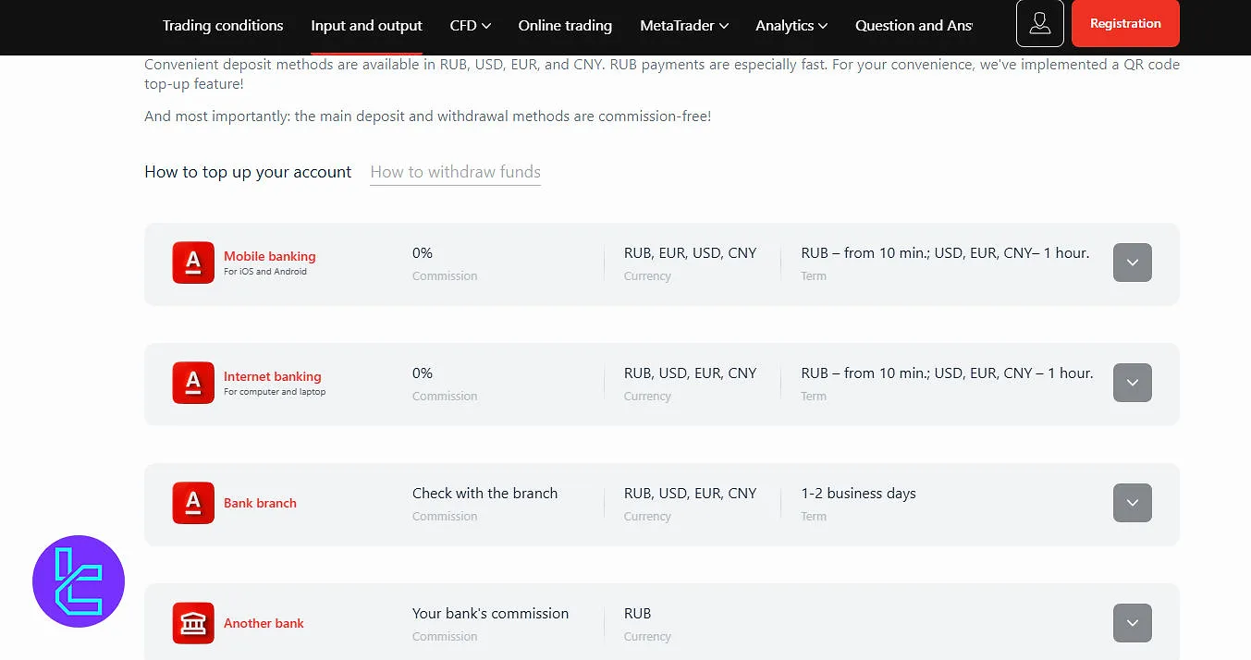
Task: Expand the Internet banking details chevron
Action: (x=1132, y=383)
